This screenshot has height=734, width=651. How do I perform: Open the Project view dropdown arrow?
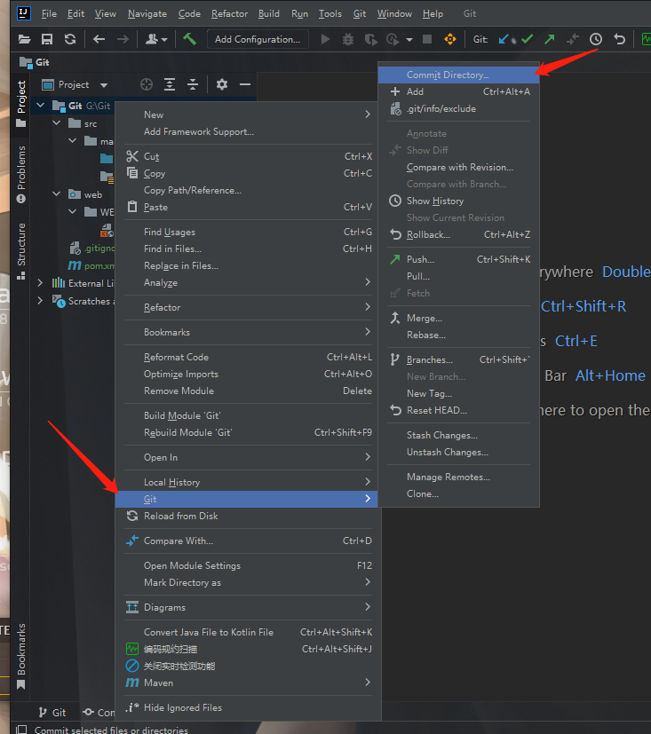104,85
